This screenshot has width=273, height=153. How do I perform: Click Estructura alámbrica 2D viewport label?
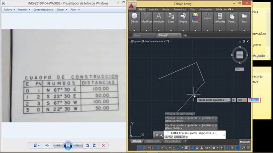(156, 41)
